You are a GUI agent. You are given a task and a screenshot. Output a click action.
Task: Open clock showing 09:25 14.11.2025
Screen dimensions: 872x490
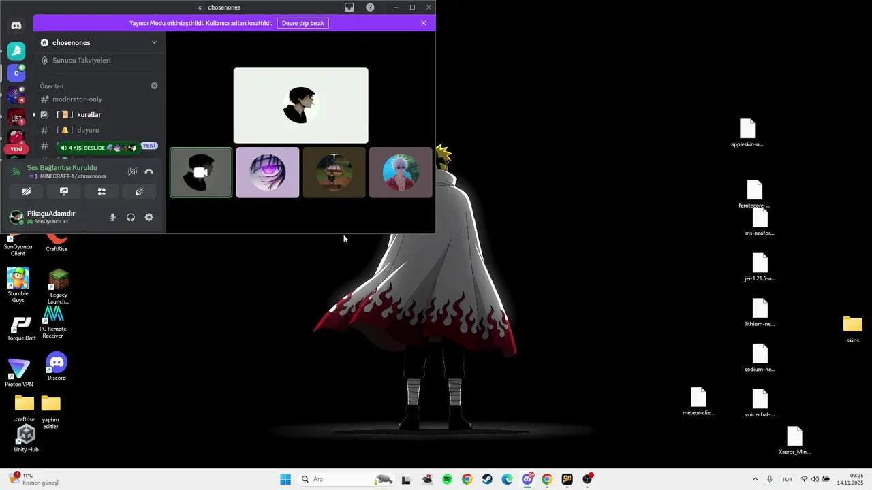(851, 479)
